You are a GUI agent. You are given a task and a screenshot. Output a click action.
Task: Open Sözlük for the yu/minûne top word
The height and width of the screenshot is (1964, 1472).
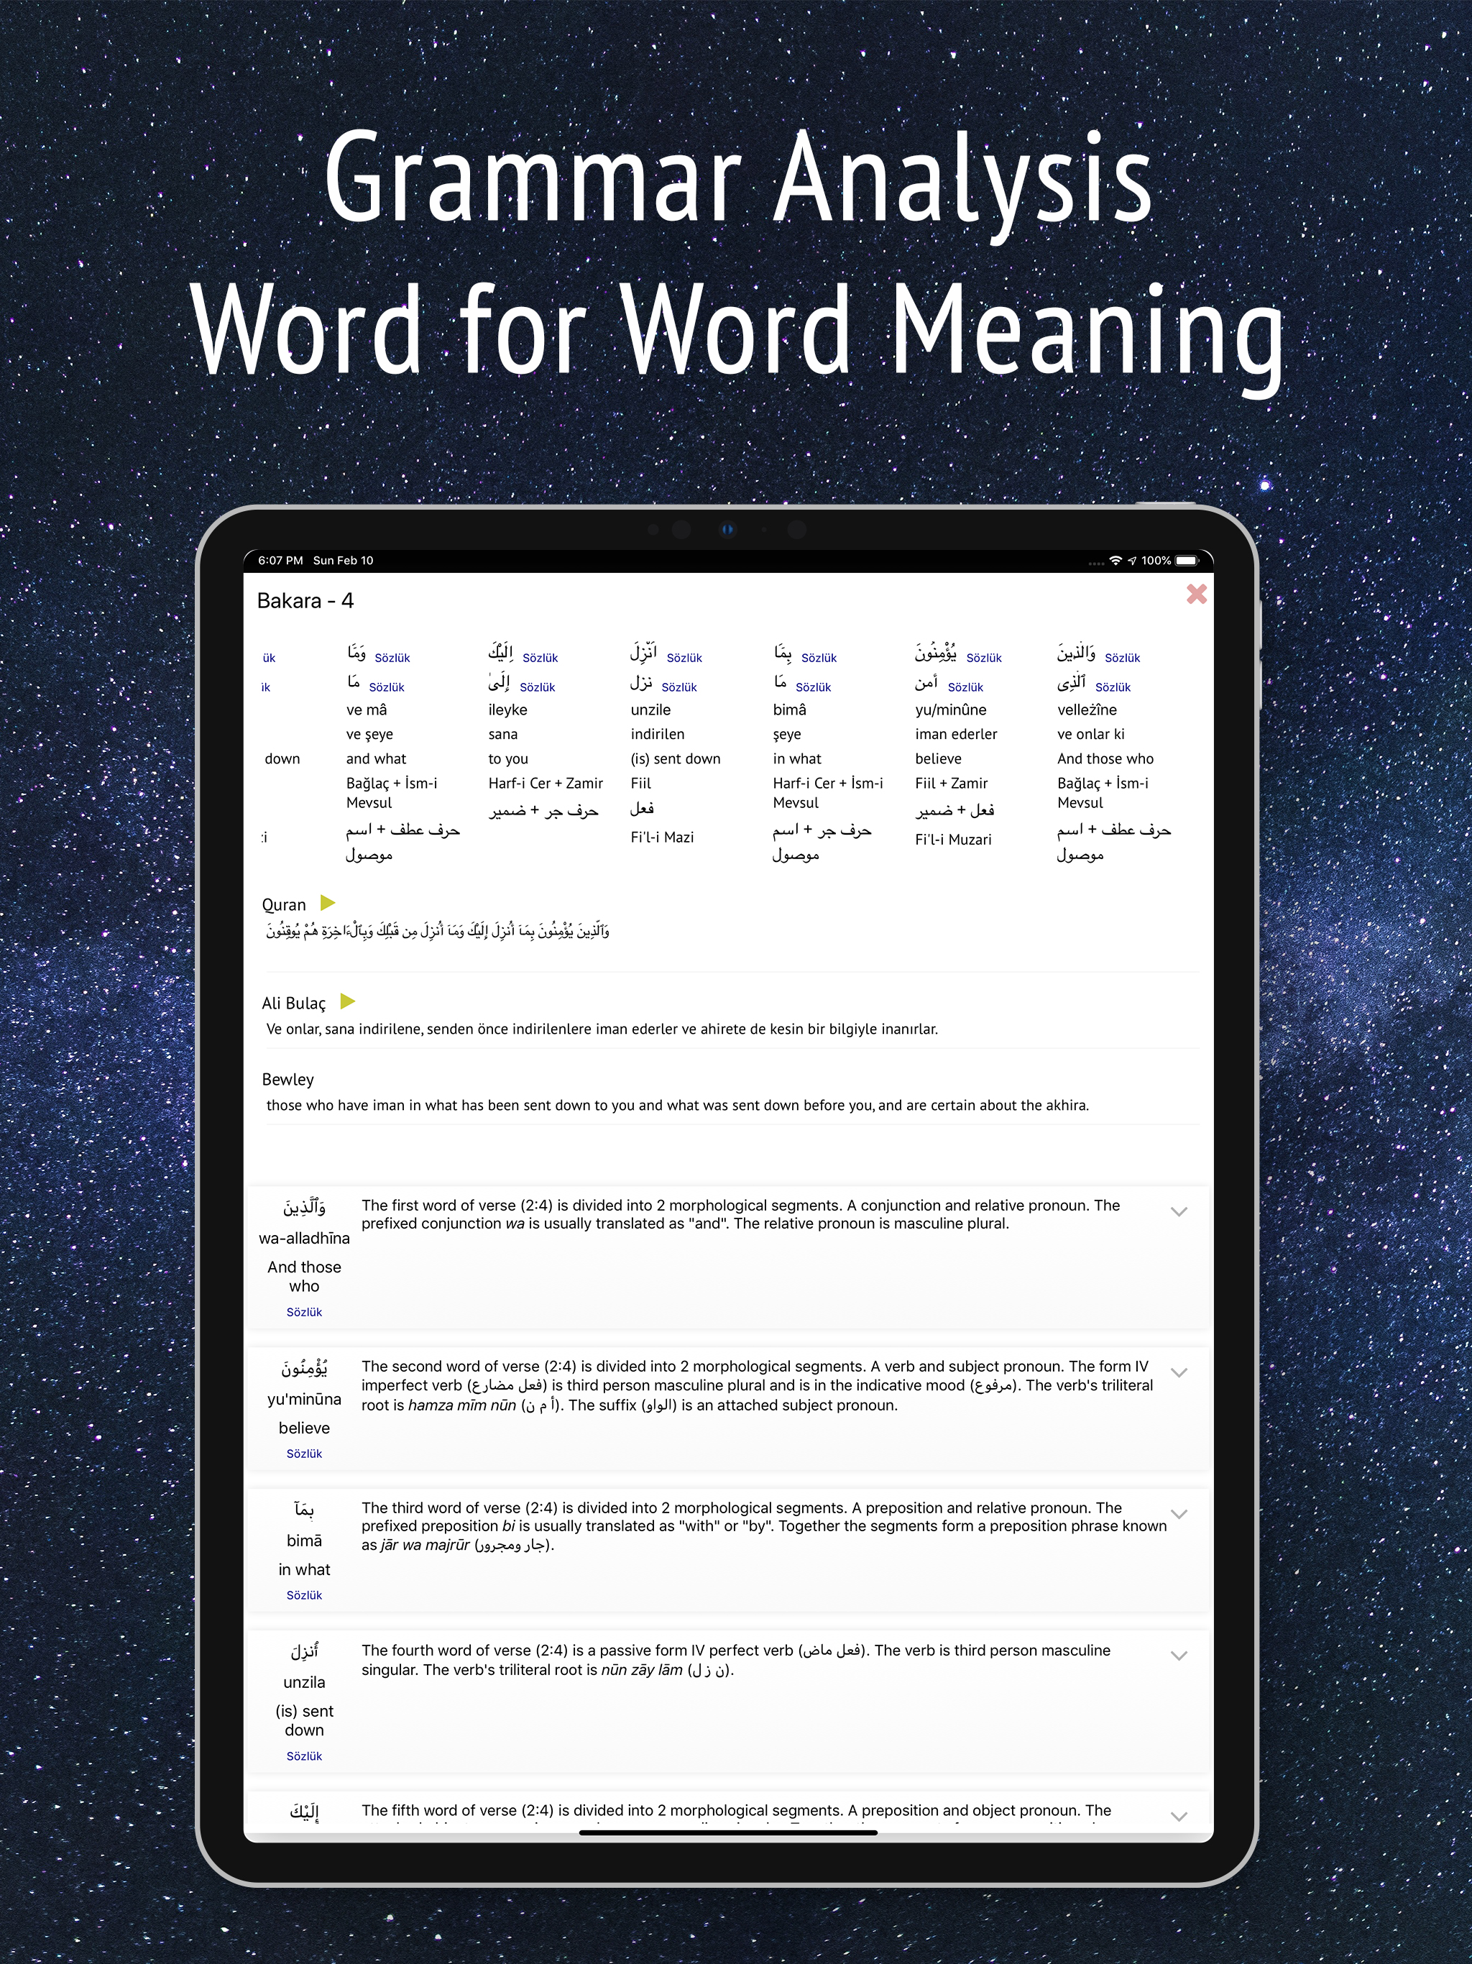pos(984,658)
